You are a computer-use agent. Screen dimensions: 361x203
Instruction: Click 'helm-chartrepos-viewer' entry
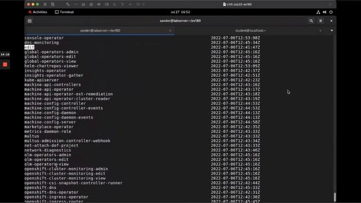pos(51,66)
